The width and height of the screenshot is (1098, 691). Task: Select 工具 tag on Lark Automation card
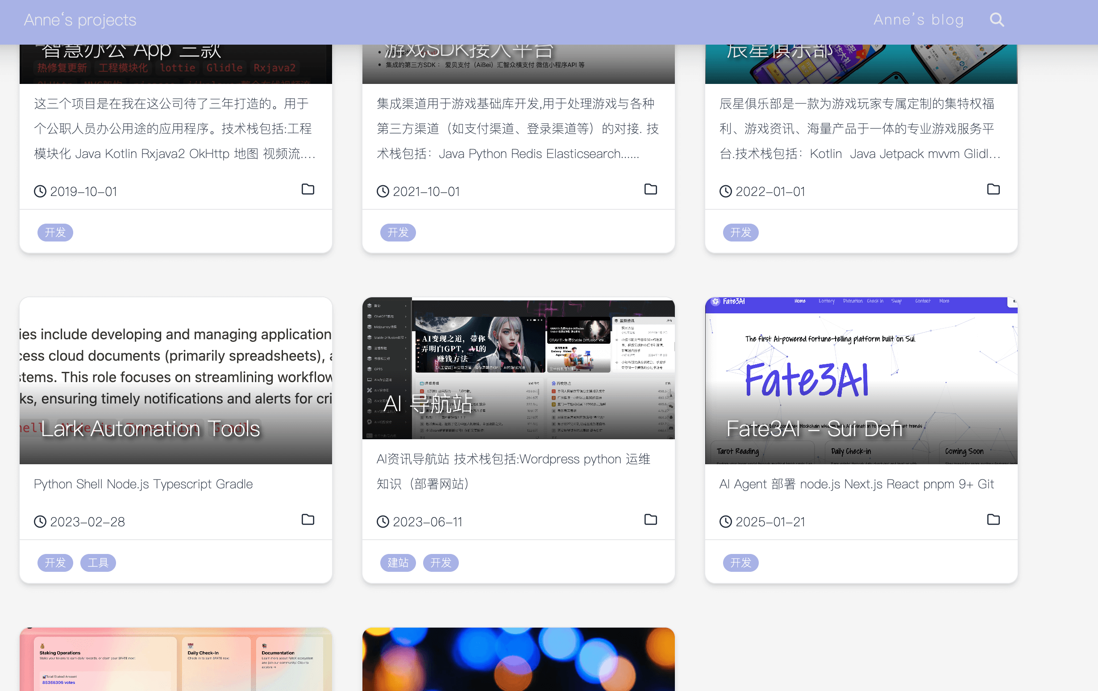pyautogui.click(x=98, y=563)
